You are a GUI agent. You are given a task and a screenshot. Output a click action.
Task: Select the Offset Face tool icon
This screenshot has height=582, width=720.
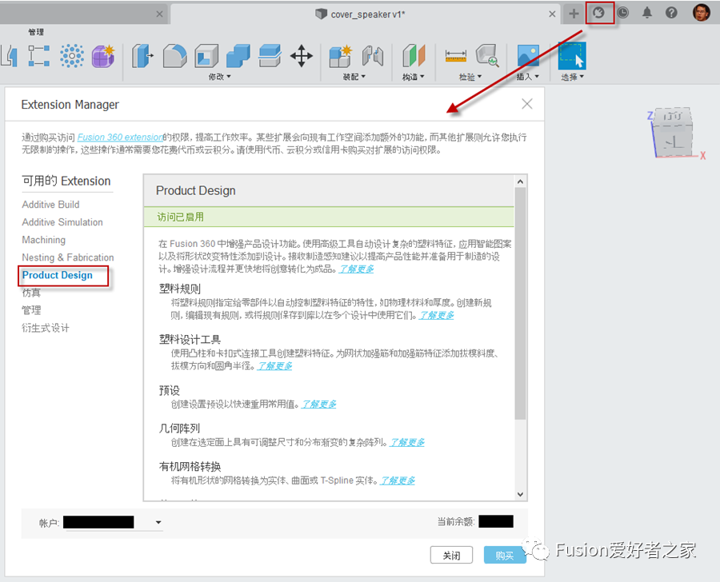[x=270, y=56]
